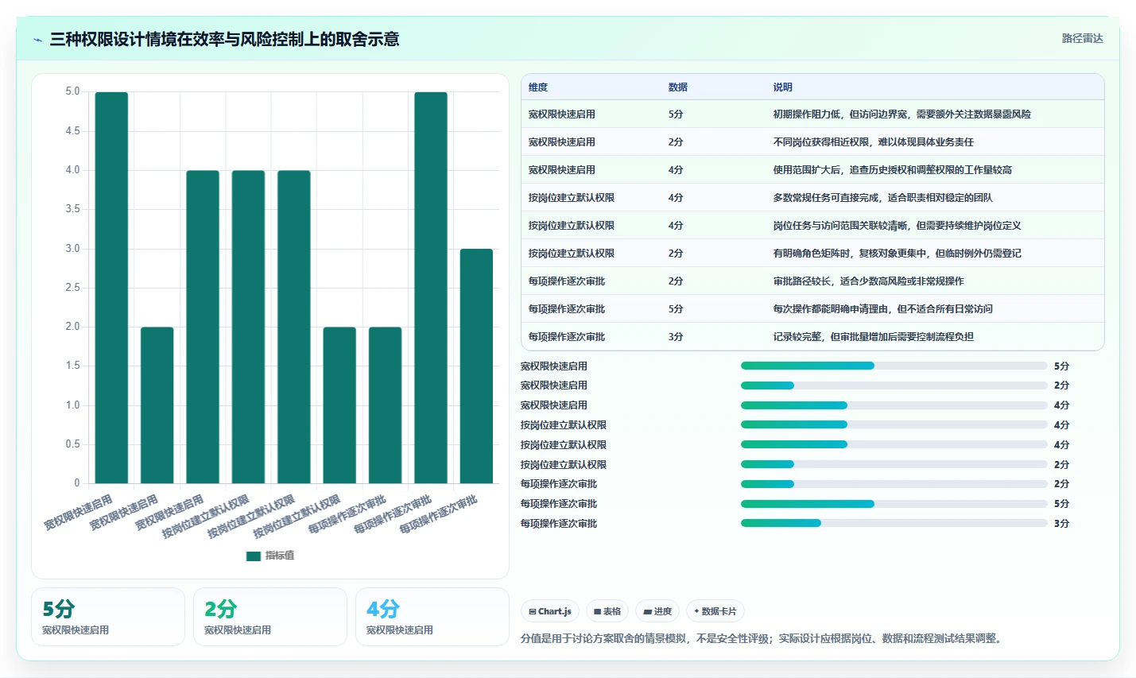
Task: Click the 数据 column header
Action: (x=678, y=87)
